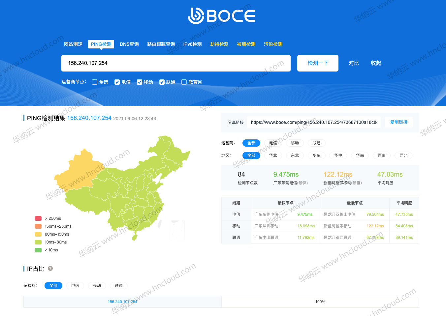446x316 pixels.
Task: Click the 84 检测节点数 statistic
Action: coord(248,178)
